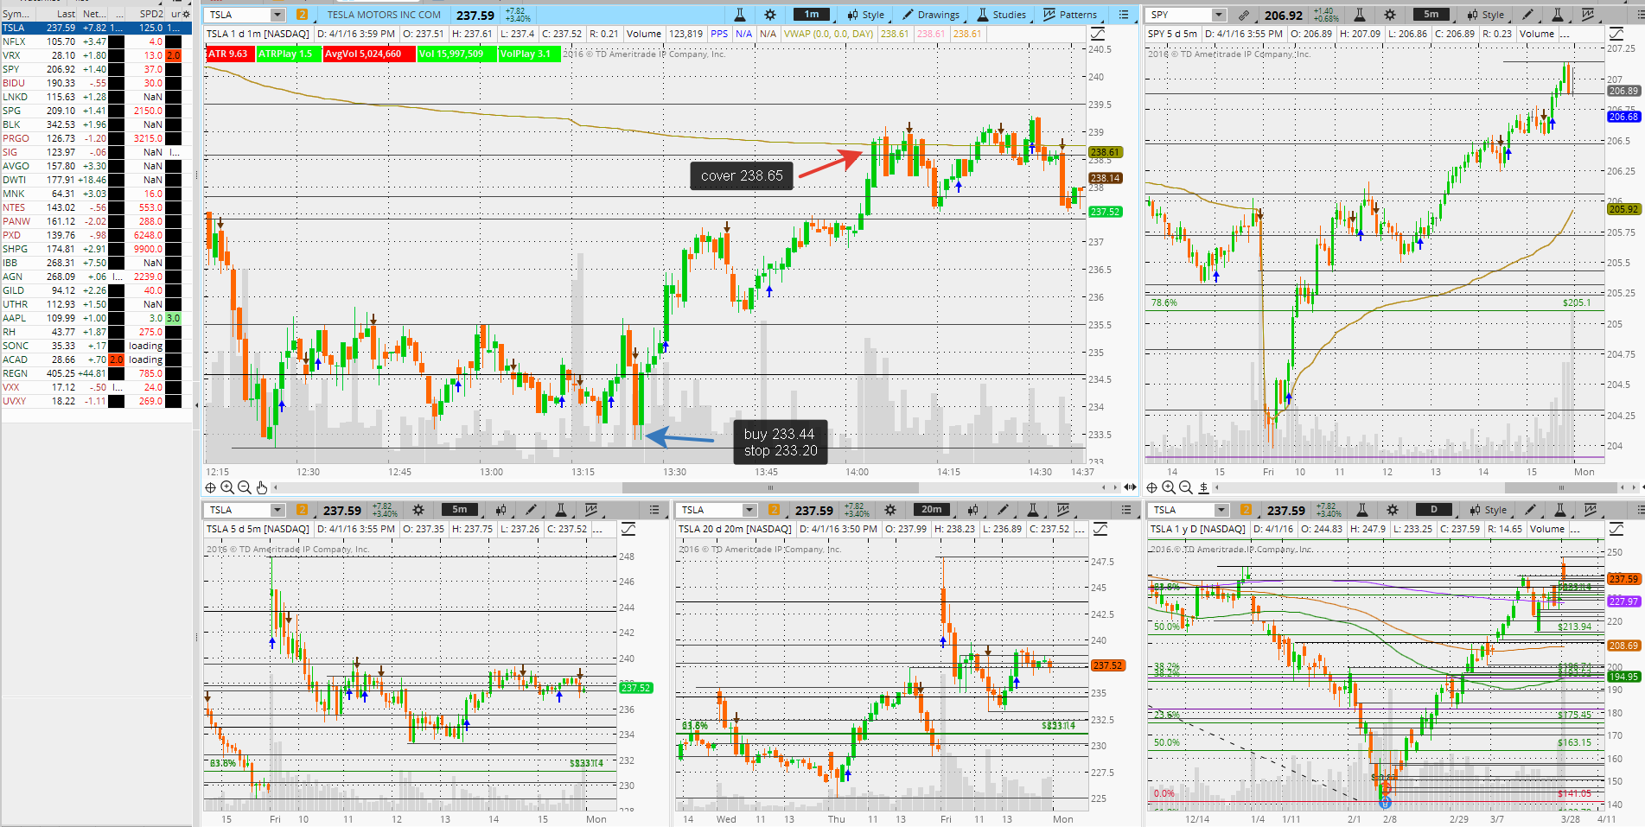Screen dimensions: 1645x827
Task: Open the list menu icon in main chart toolbar
Action: pos(1124,15)
